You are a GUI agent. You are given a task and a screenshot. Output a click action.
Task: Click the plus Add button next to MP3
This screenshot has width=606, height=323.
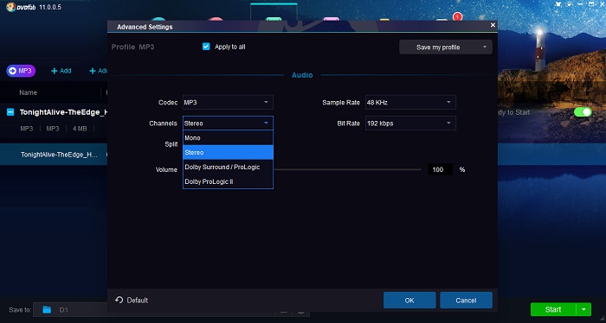pyautogui.click(x=61, y=71)
